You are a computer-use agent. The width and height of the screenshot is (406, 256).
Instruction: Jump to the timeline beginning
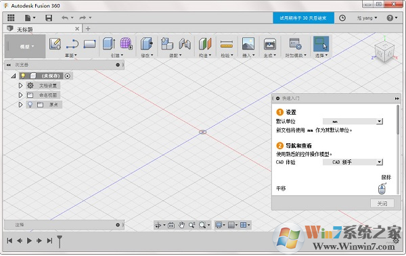click(9, 240)
